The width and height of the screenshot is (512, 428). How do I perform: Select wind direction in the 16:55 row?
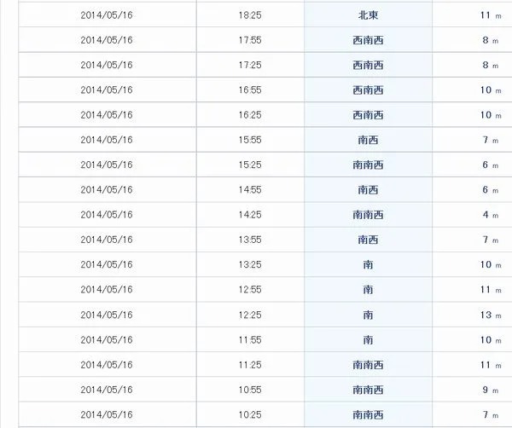coord(368,90)
